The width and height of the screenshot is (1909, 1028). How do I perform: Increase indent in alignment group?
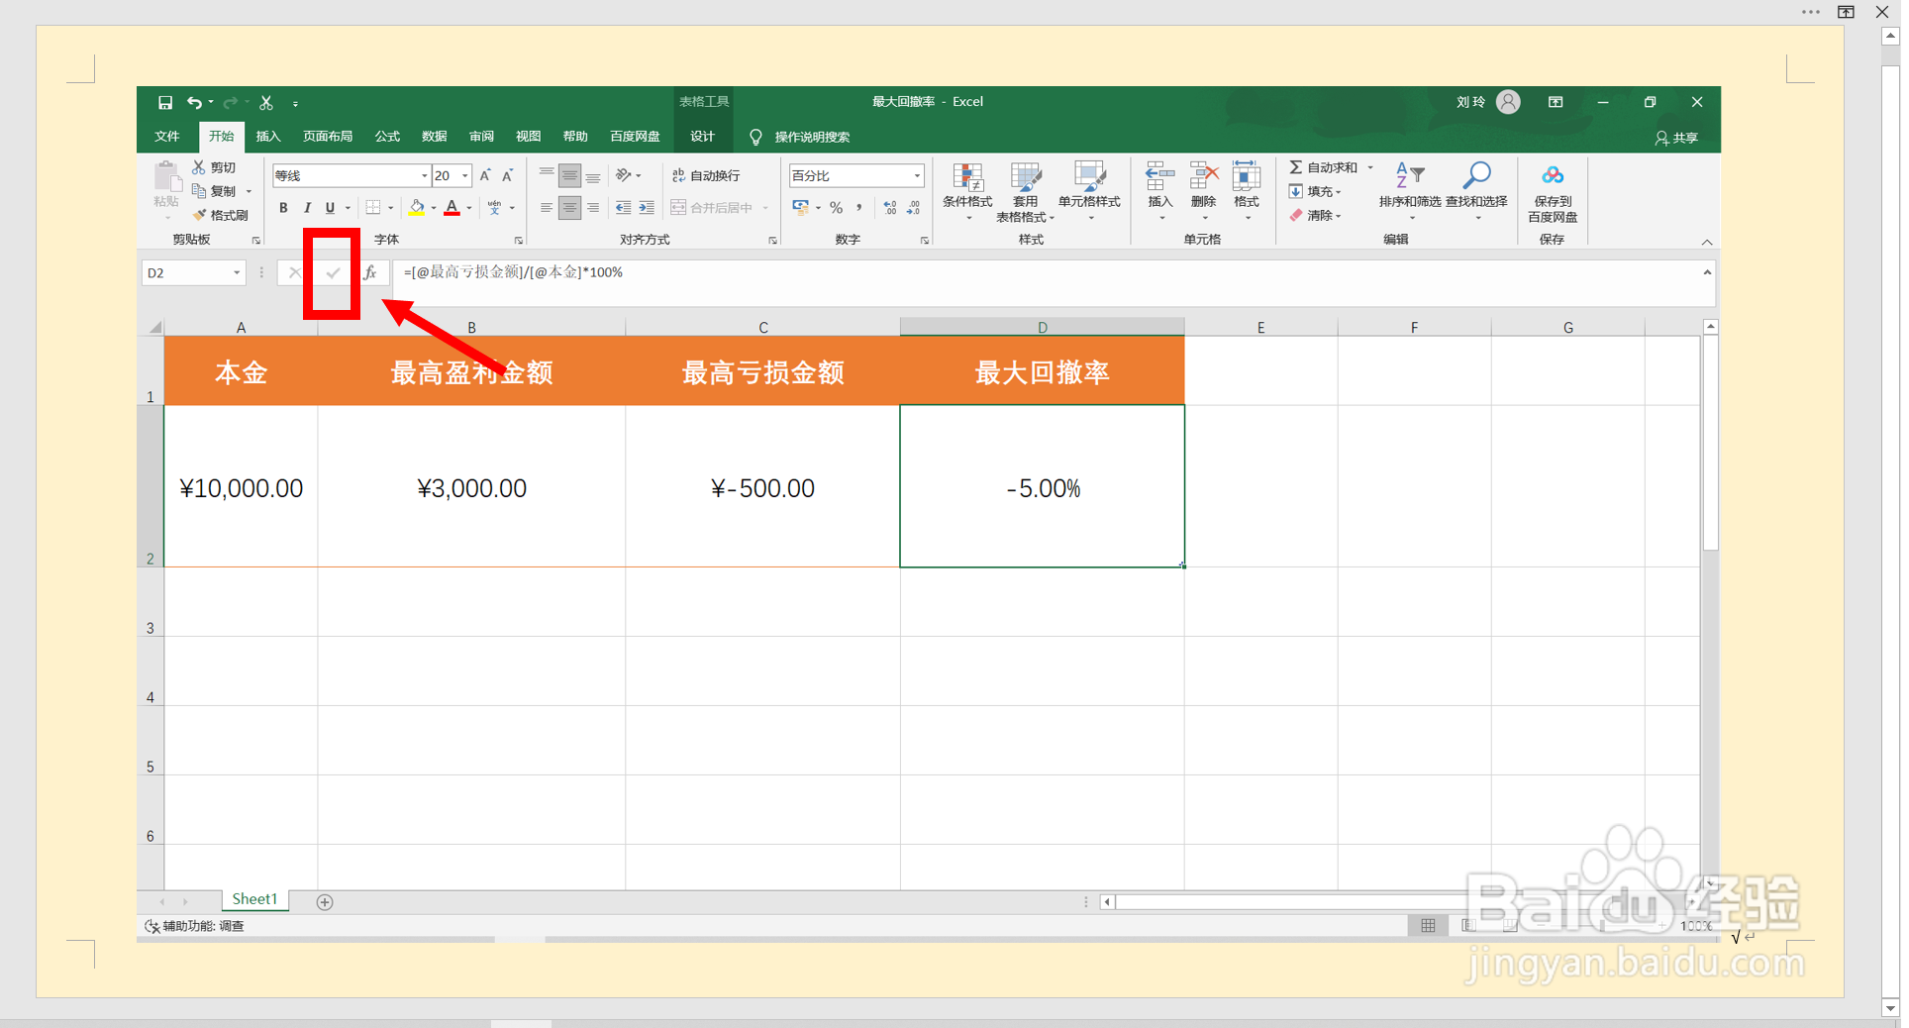click(x=647, y=207)
